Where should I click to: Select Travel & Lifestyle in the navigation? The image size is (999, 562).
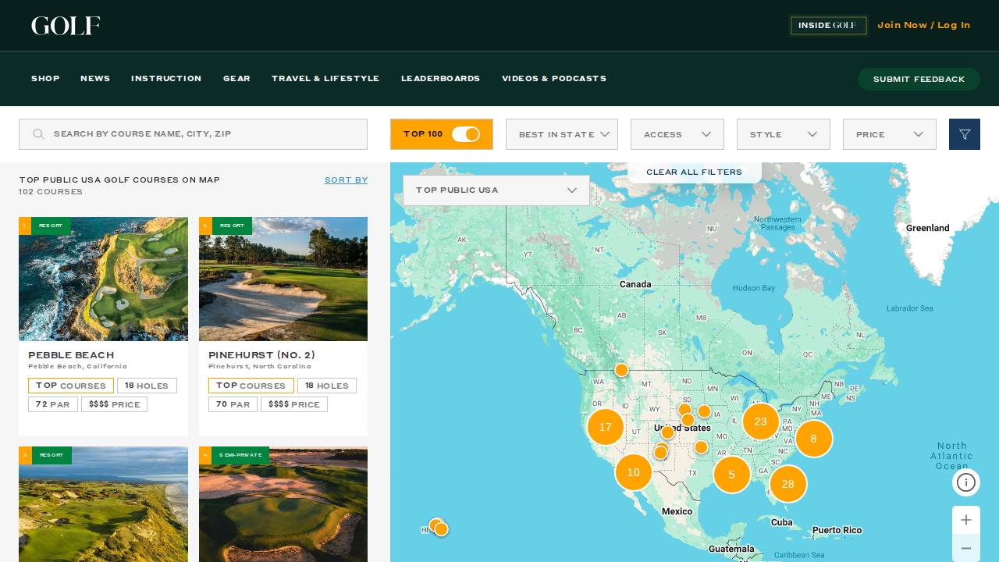coord(325,79)
